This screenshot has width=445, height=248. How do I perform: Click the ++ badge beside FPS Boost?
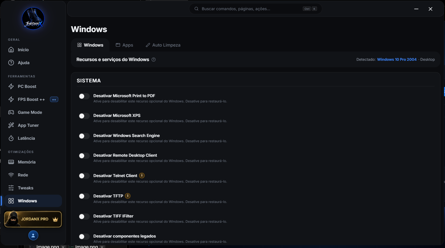(54, 99)
